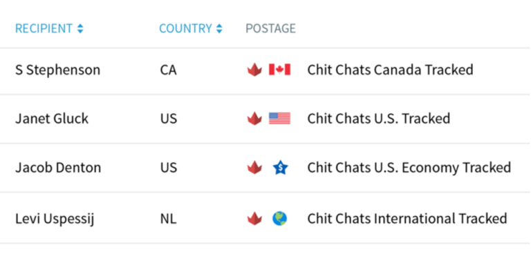
Task: Click the United States flag icon
Action: click(x=280, y=119)
